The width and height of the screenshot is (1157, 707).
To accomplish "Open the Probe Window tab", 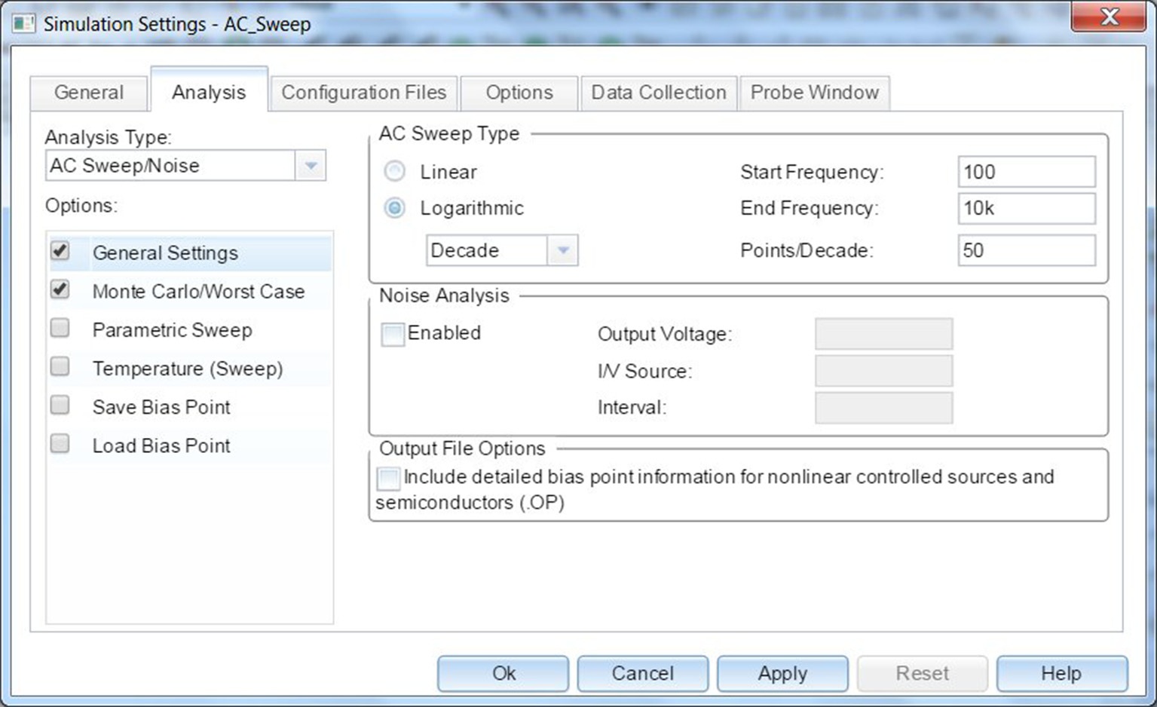I will tap(814, 93).
